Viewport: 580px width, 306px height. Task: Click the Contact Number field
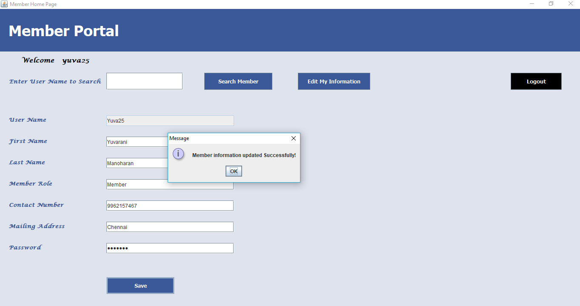click(x=170, y=206)
